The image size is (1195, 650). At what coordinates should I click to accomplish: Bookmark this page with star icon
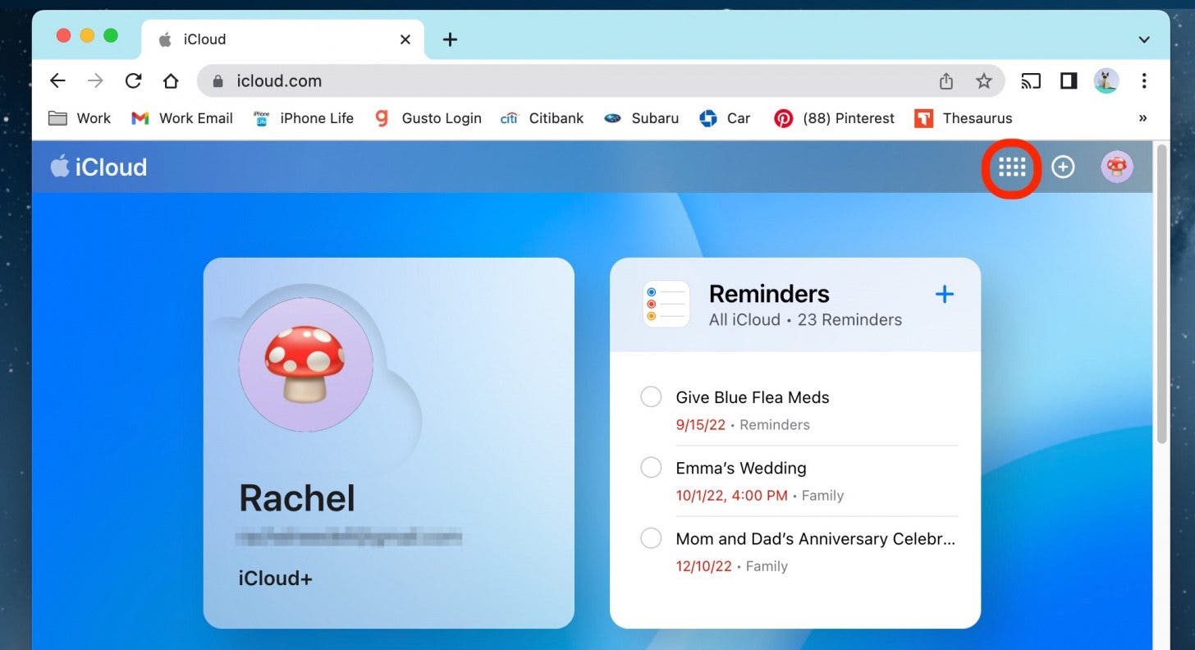[983, 81]
